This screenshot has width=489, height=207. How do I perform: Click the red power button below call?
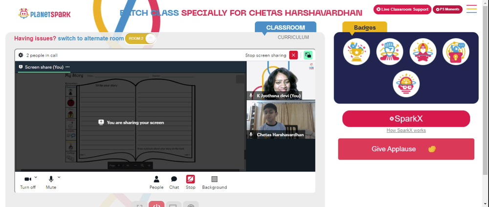coord(156,204)
